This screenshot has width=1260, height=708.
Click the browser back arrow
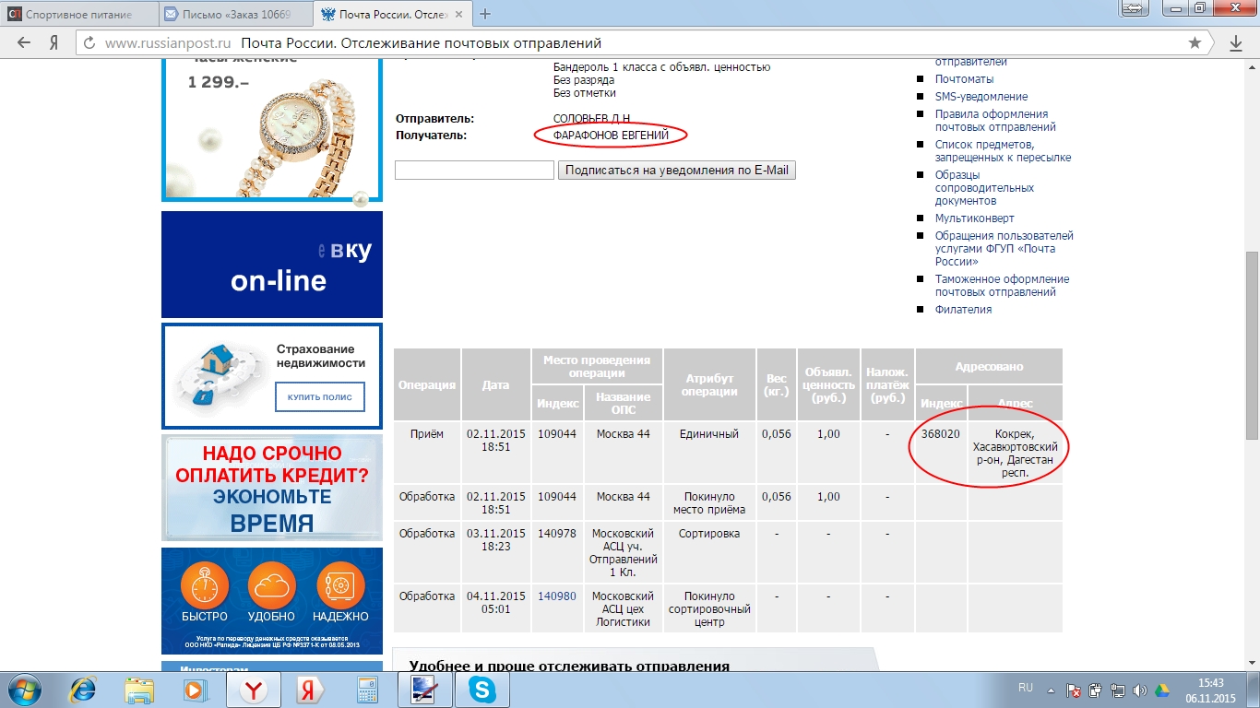click(24, 43)
